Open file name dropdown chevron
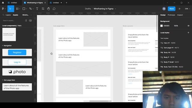192x108 pixels. click(x=115, y=9)
